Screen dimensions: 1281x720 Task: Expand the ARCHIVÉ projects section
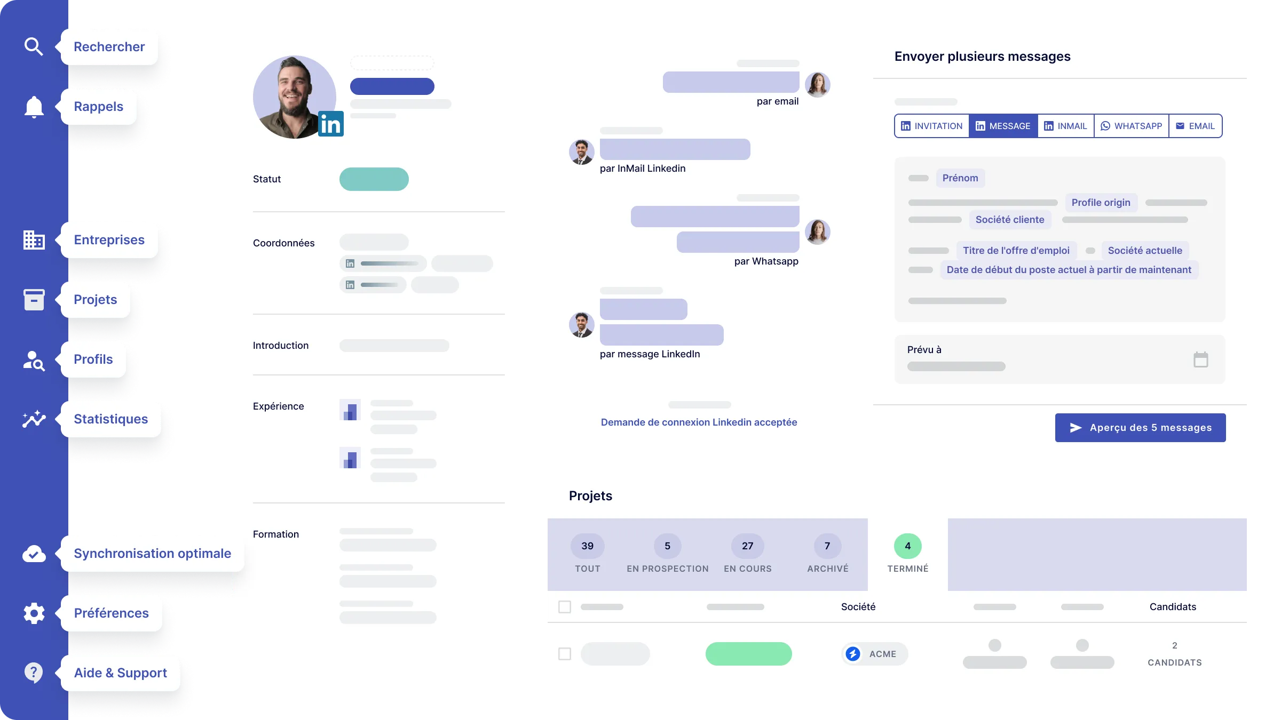[827, 554]
